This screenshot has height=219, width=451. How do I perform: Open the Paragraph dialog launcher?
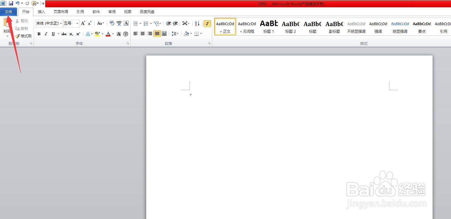tap(209, 44)
